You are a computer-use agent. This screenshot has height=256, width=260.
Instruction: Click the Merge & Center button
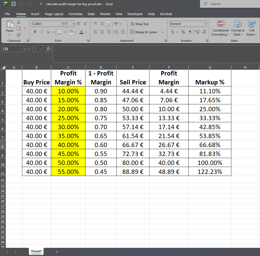pyautogui.click(x=144, y=32)
